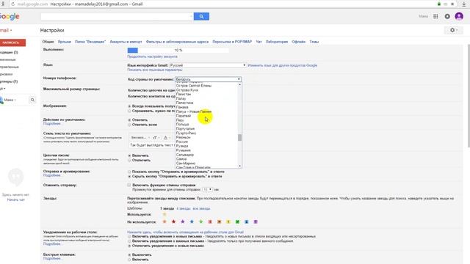
Task: Choose 'Россия' in the country list
Action: tap(182, 142)
